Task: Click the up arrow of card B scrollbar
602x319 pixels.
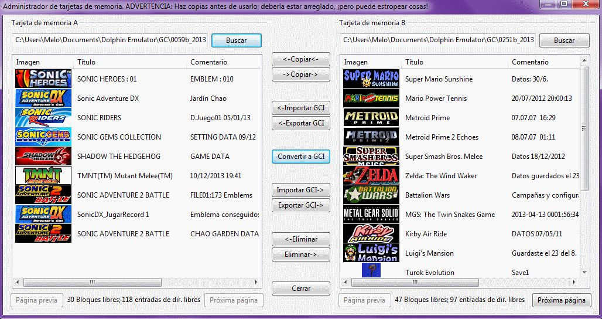Action: pos(584,61)
